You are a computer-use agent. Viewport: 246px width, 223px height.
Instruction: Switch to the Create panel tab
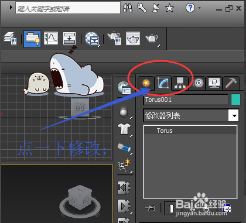click(146, 83)
